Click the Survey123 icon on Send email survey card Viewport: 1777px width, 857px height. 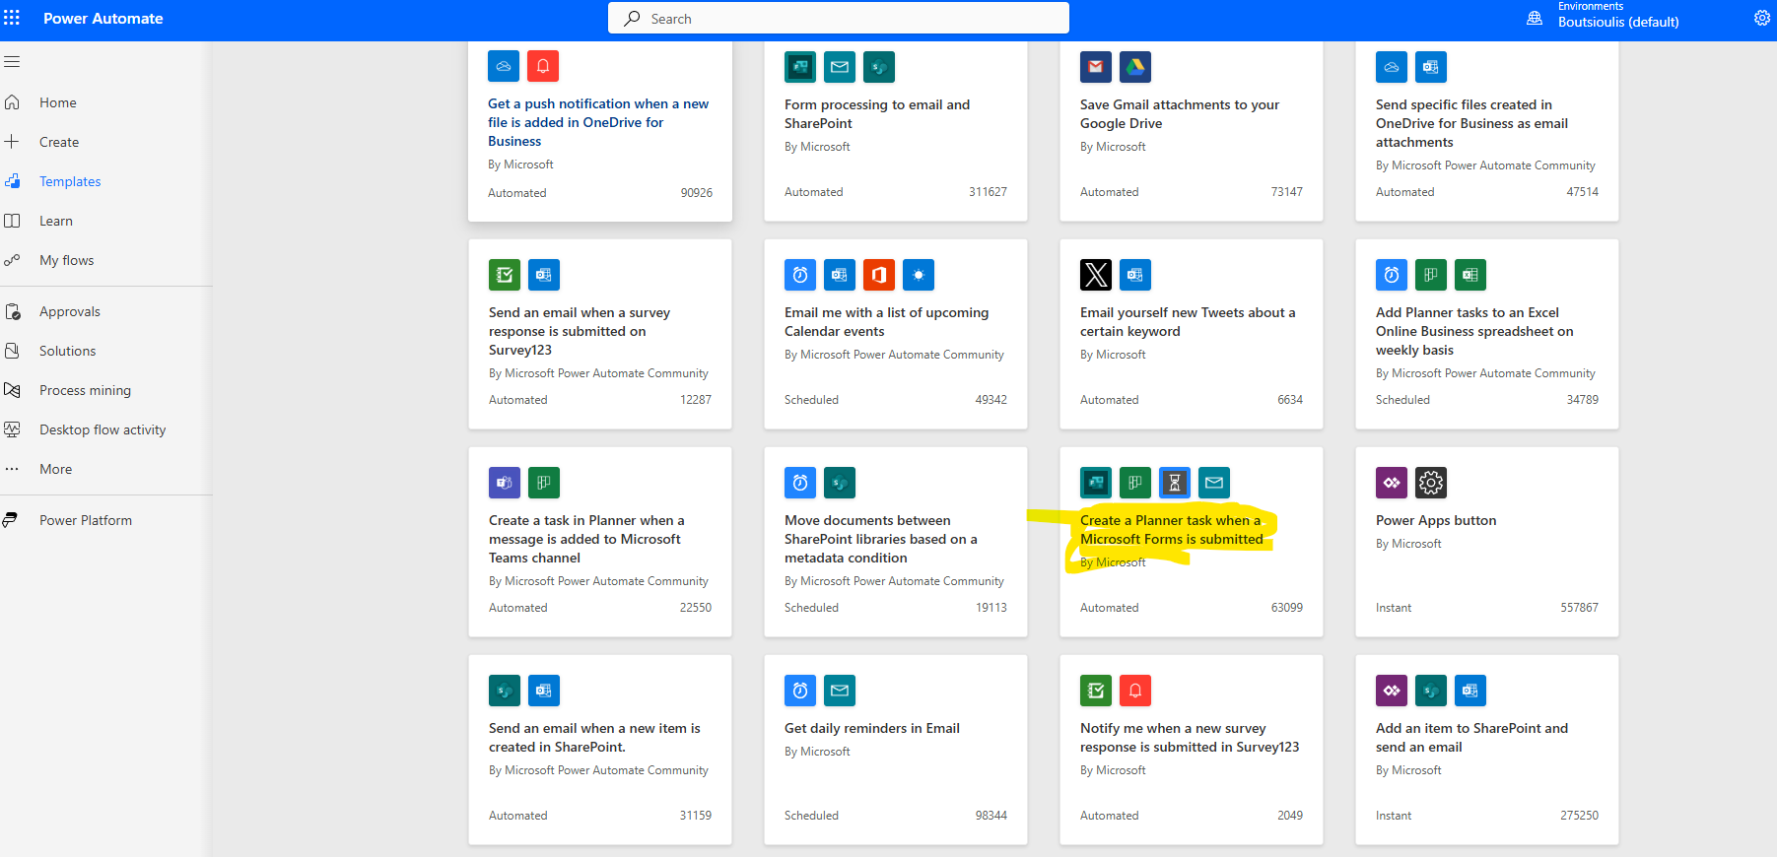(x=505, y=275)
